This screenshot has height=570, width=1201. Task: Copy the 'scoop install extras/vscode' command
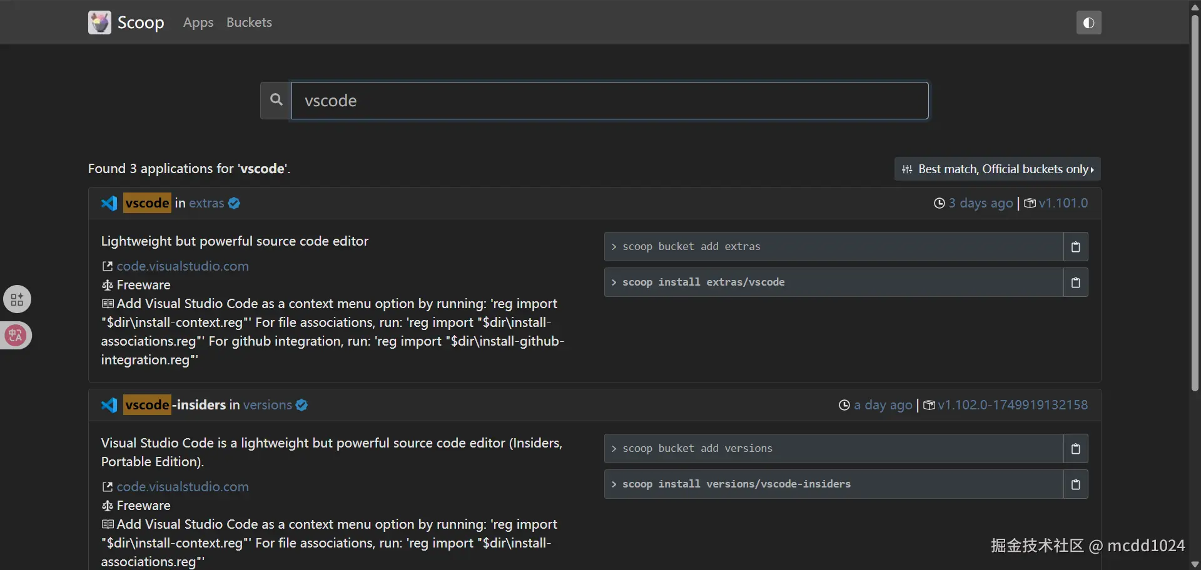(1075, 282)
